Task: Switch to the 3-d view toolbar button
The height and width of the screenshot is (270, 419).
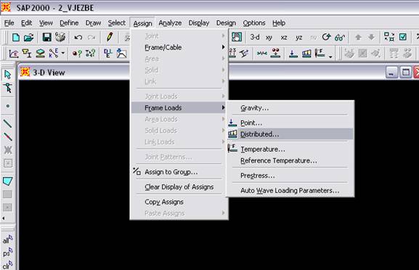Action: [x=255, y=37]
